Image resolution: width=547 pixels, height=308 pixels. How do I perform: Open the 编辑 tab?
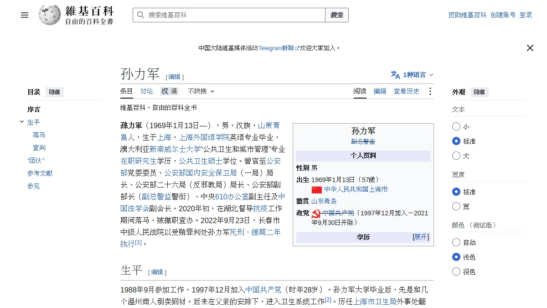point(380,91)
